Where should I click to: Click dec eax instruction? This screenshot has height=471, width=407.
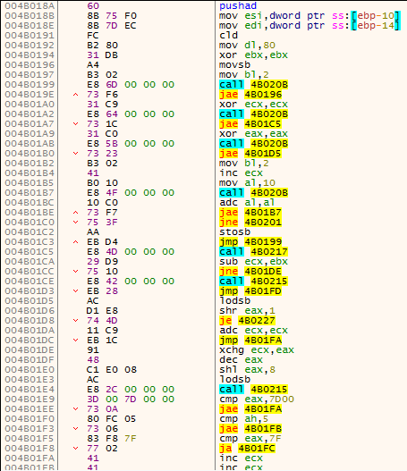click(x=241, y=360)
